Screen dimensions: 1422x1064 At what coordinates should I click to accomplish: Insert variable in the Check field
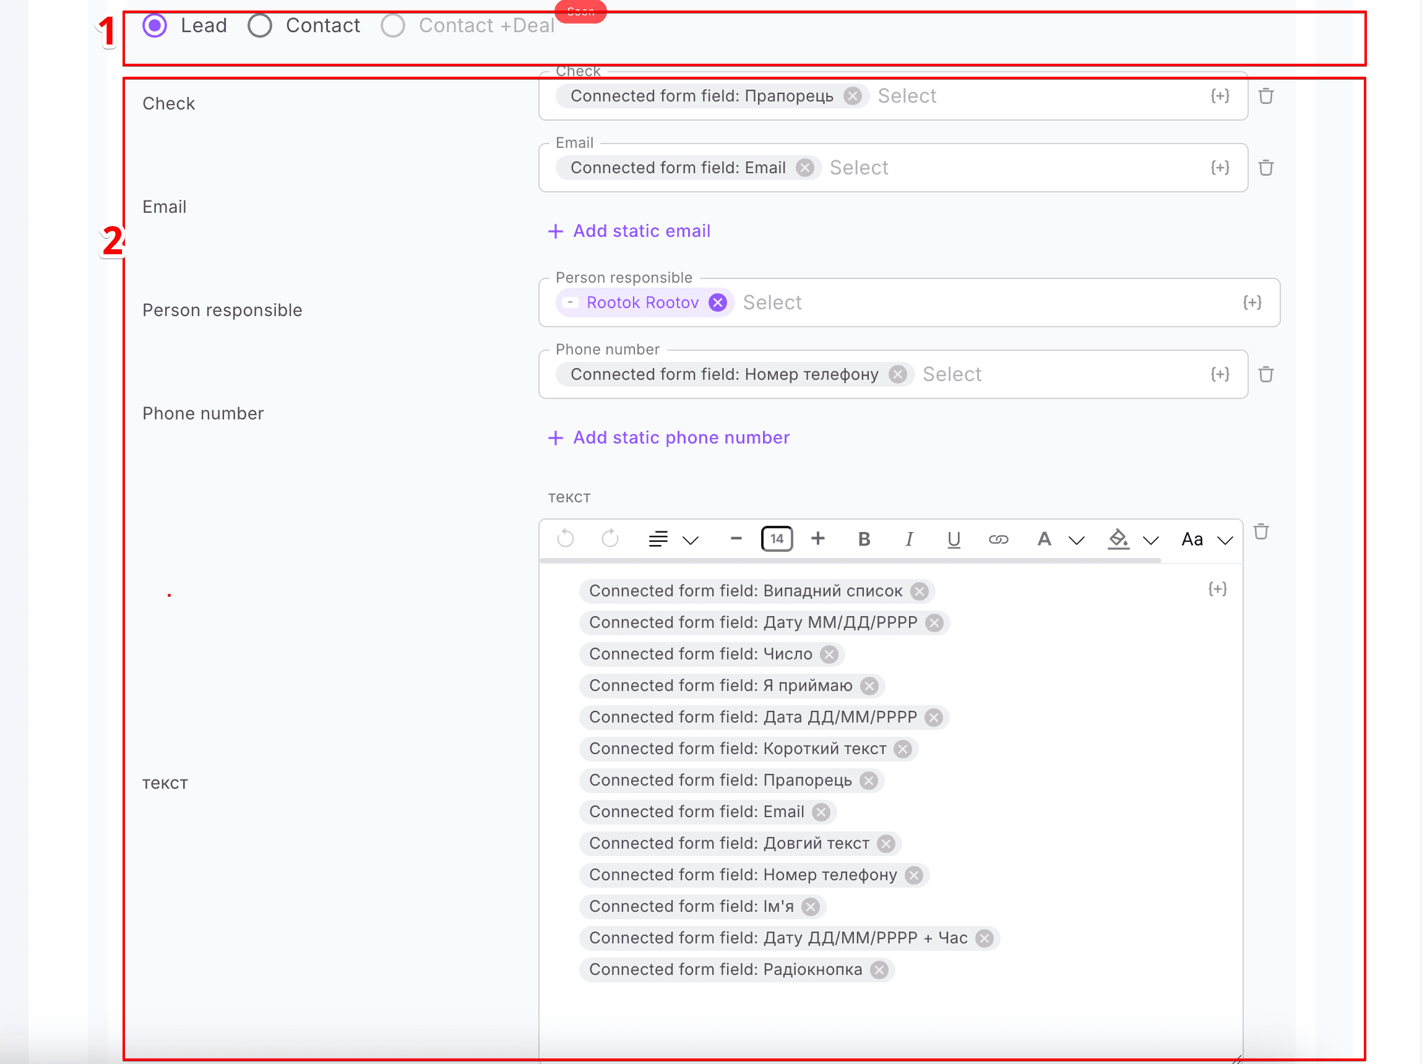[x=1220, y=97]
